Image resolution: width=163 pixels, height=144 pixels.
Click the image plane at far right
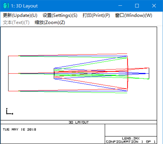[x=149, y=73]
